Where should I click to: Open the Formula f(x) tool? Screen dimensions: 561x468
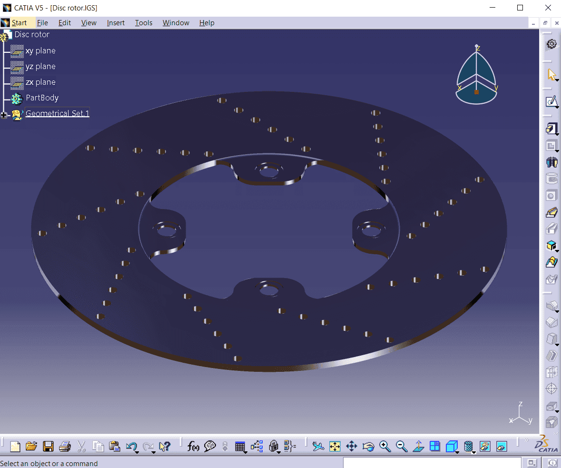tap(193, 446)
